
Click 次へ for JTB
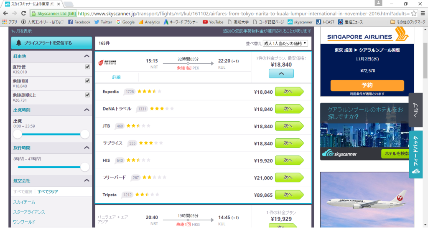click(289, 126)
